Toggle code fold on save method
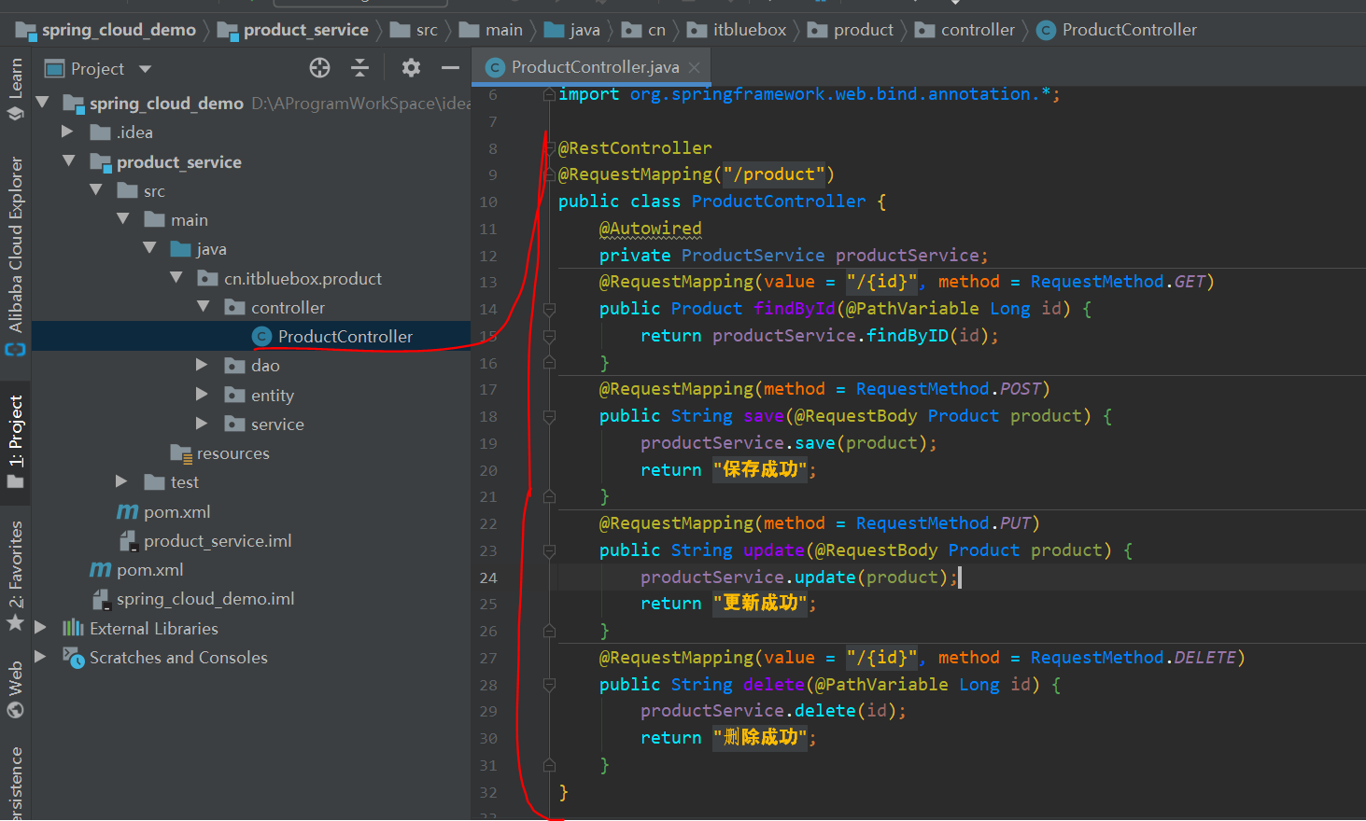Image resolution: width=1366 pixels, height=821 pixels. (x=549, y=416)
